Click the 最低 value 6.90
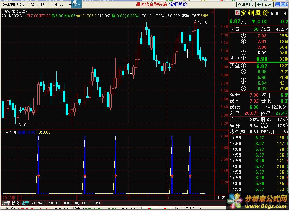The width and height of the screenshot is (290, 211). (254, 107)
